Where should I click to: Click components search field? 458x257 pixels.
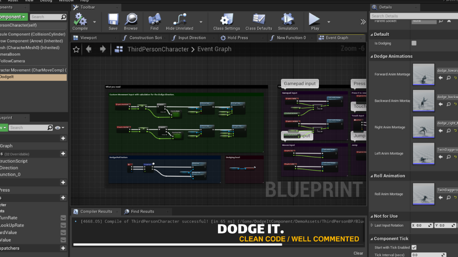pyautogui.click(x=48, y=17)
